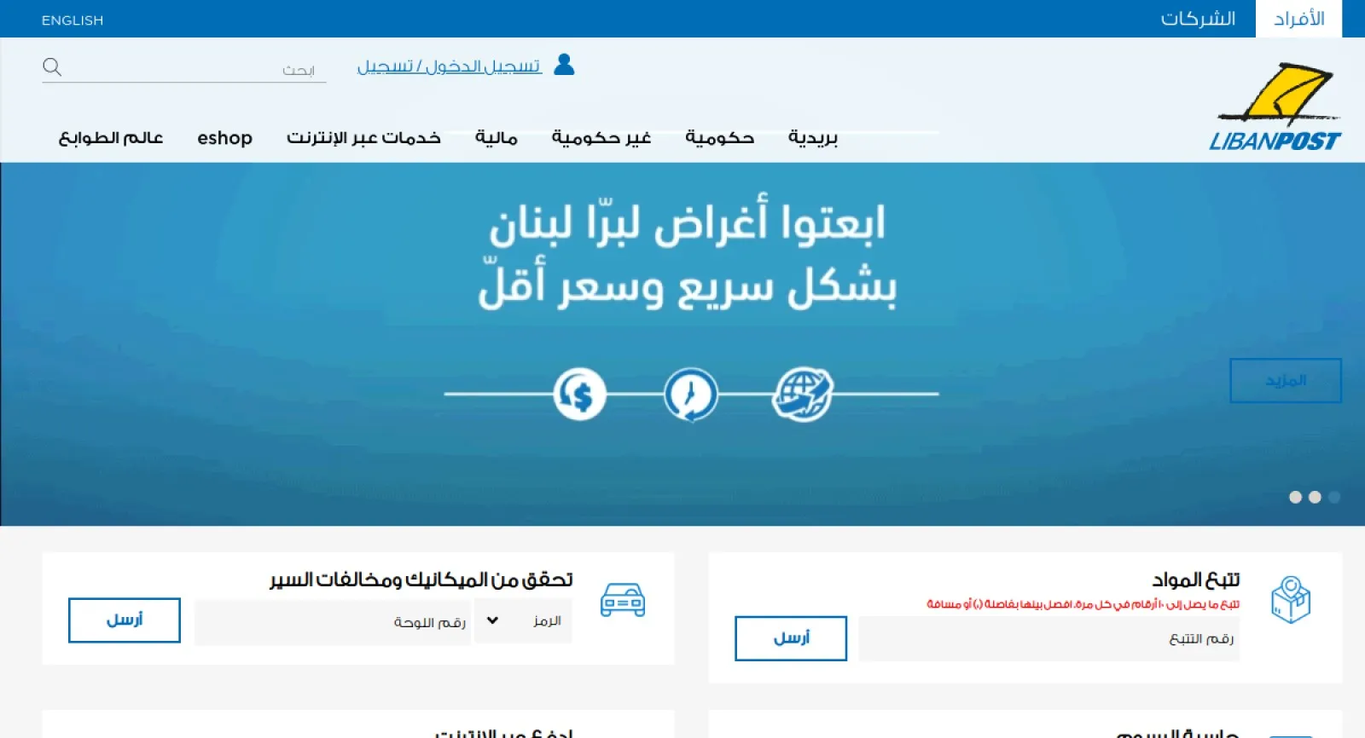Click the user profile icon
1365x738 pixels.
coord(564,65)
